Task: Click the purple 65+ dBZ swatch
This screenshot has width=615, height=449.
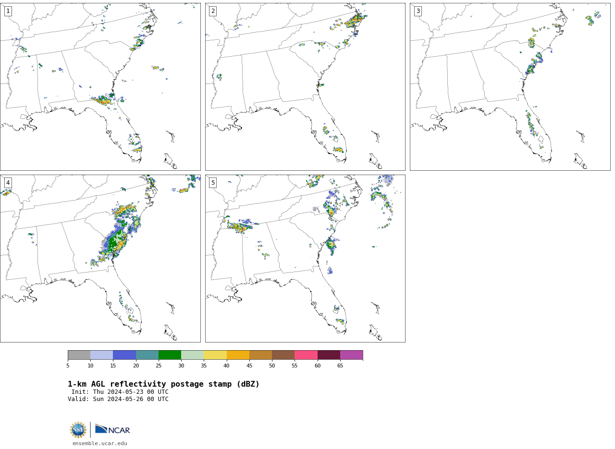Action: click(352, 355)
